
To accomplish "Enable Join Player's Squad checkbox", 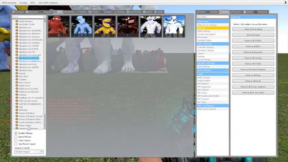I will [x=16, y=144].
